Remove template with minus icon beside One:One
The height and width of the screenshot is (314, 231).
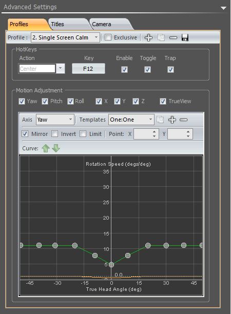click(183, 120)
